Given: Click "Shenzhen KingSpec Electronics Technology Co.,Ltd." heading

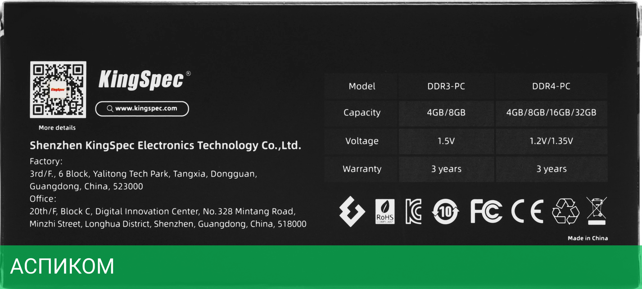Looking at the screenshot, I should coord(166,146).
